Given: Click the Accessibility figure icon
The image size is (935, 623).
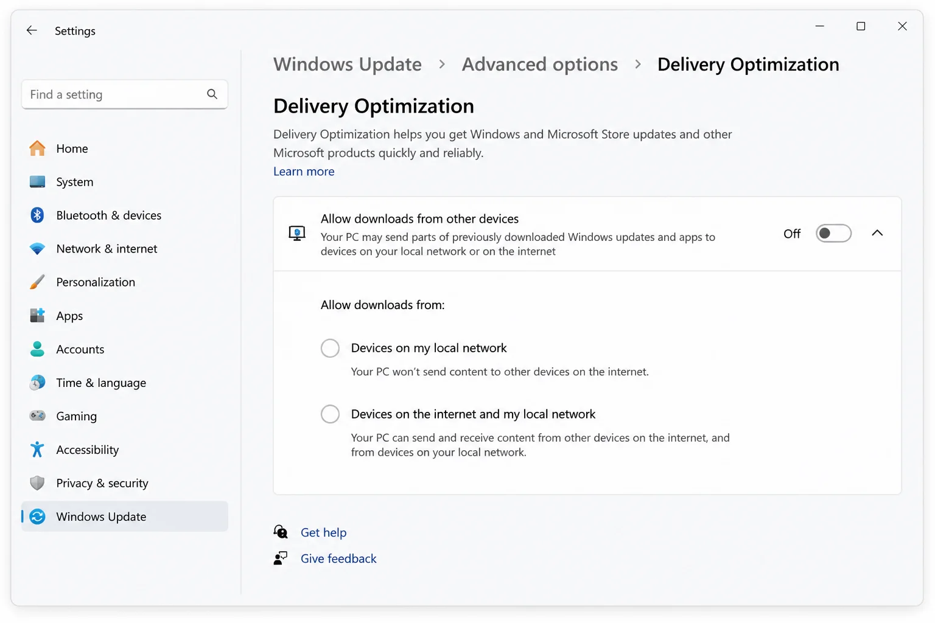Looking at the screenshot, I should tap(37, 450).
